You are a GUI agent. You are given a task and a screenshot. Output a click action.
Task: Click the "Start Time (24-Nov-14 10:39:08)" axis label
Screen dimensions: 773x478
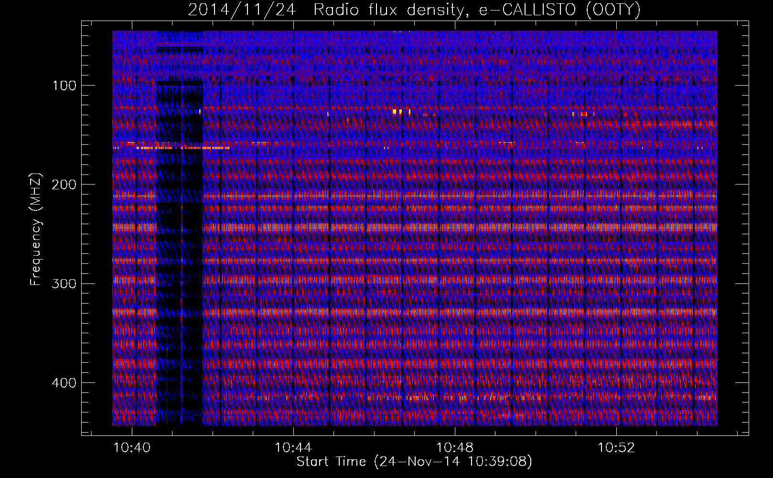click(414, 462)
